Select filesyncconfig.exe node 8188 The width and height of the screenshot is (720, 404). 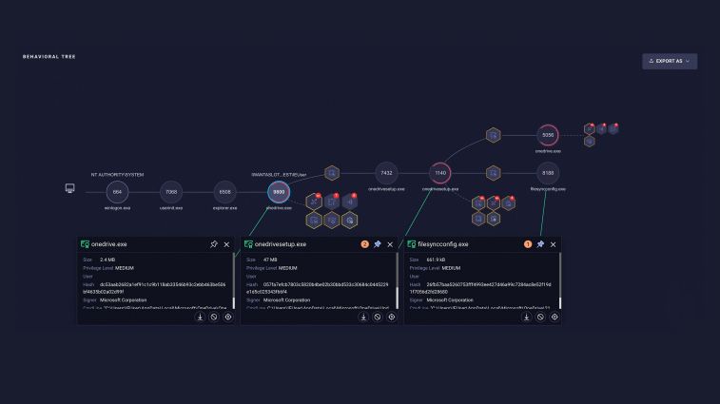click(x=548, y=173)
